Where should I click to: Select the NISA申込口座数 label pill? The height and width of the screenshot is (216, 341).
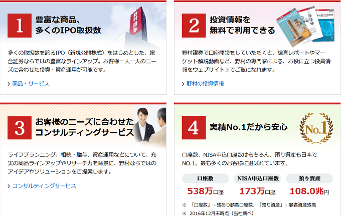[x=257, y=178]
